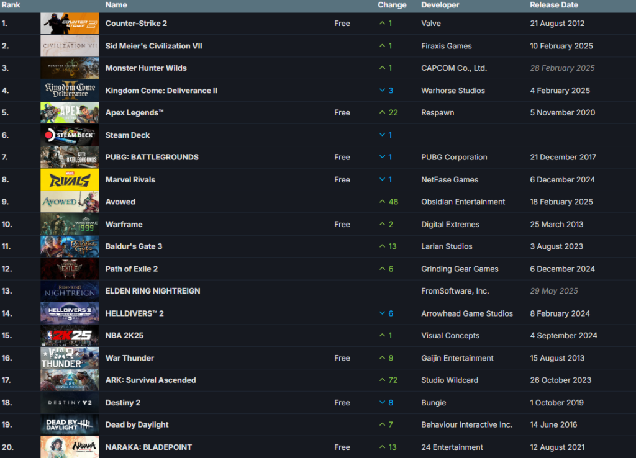This screenshot has width=636, height=458.
Task: Open the Civilization VII capsule image
Action: 70,46
